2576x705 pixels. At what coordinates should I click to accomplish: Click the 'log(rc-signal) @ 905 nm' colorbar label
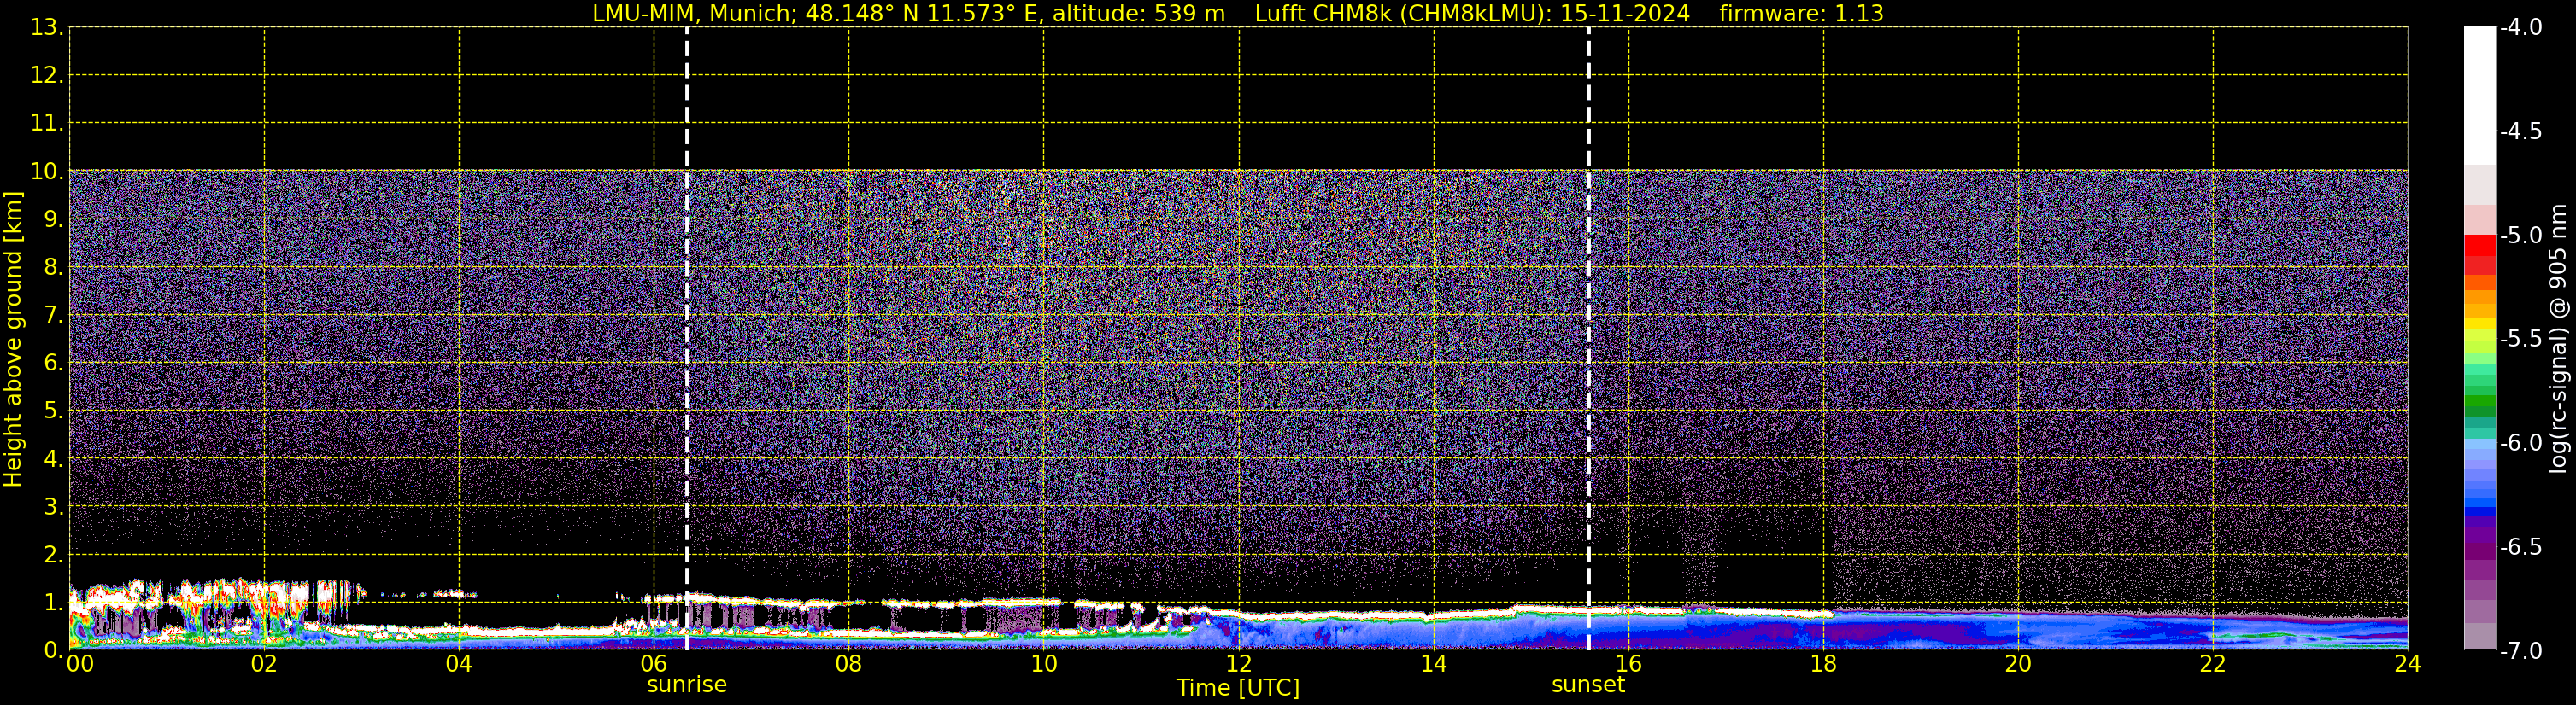tap(2558, 339)
